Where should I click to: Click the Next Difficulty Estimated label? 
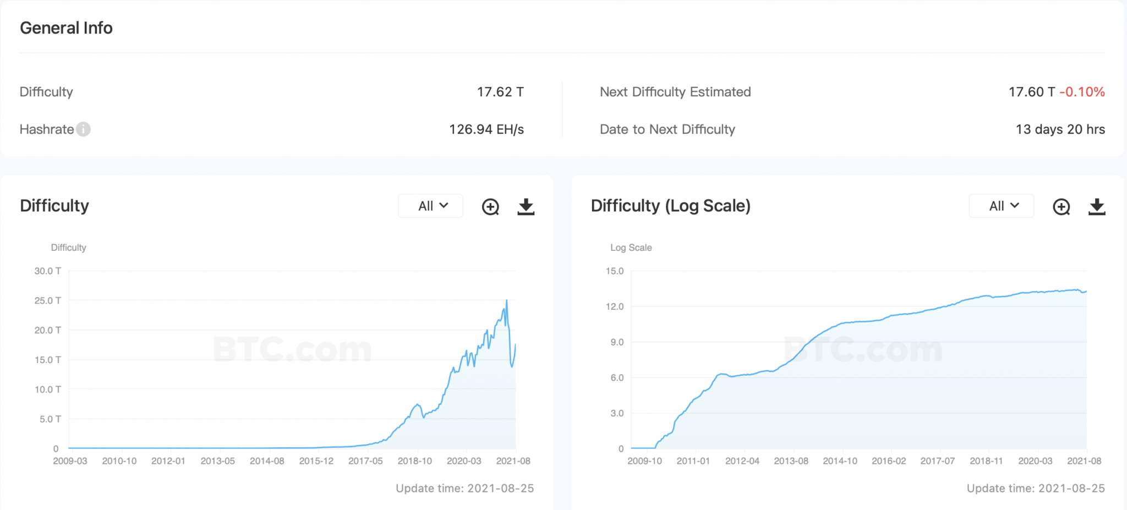(x=675, y=92)
